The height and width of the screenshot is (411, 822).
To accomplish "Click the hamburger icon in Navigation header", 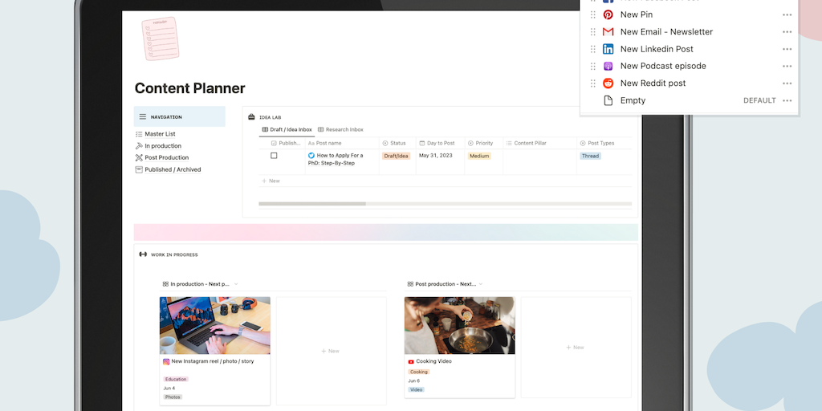I will (x=143, y=117).
